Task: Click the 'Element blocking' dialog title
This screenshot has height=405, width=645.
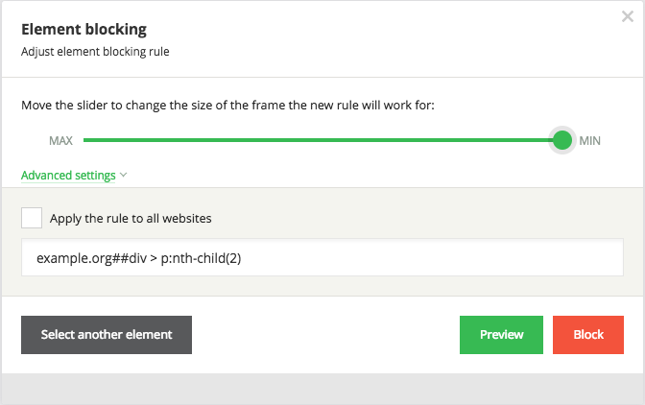Action: [x=84, y=30]
